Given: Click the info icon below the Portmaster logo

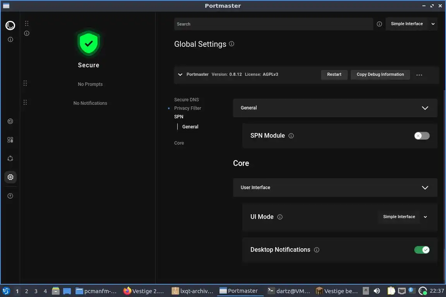Looking at the screenshot, I should (10, 39).
